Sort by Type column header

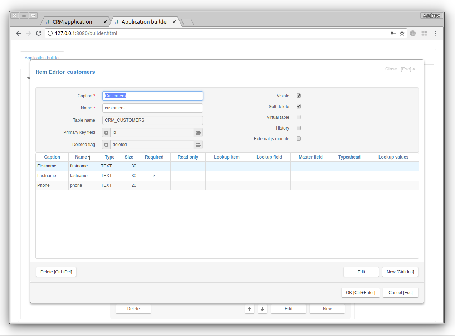110,157
